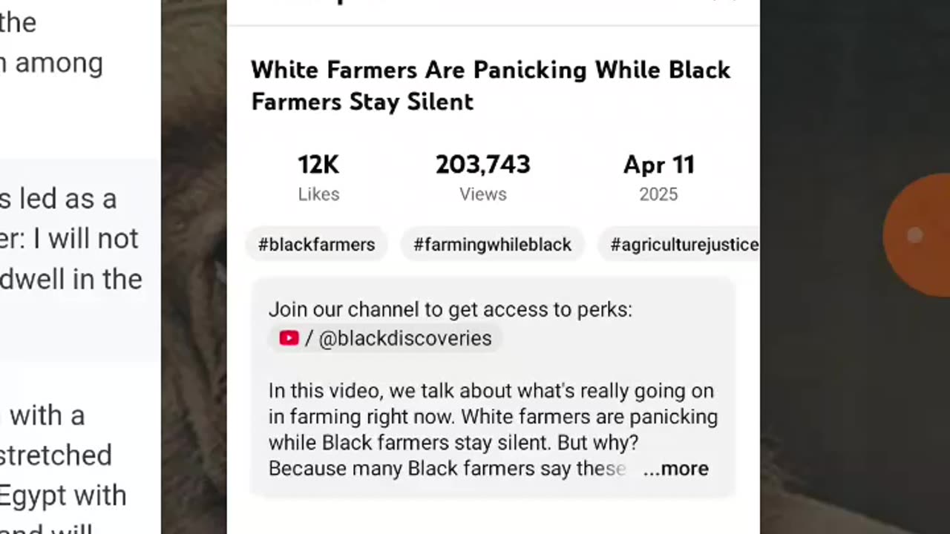The width and height of the screenshot is (950, 534).
Task: Expand description with the ...more link
Action: 676,469
